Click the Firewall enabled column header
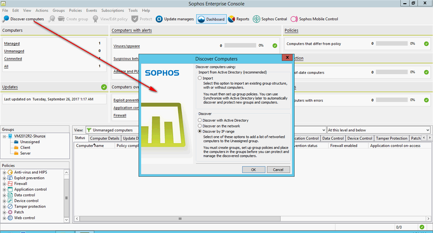Image resolution: width=433 pixels, height=233 pixels. point(348,146)
